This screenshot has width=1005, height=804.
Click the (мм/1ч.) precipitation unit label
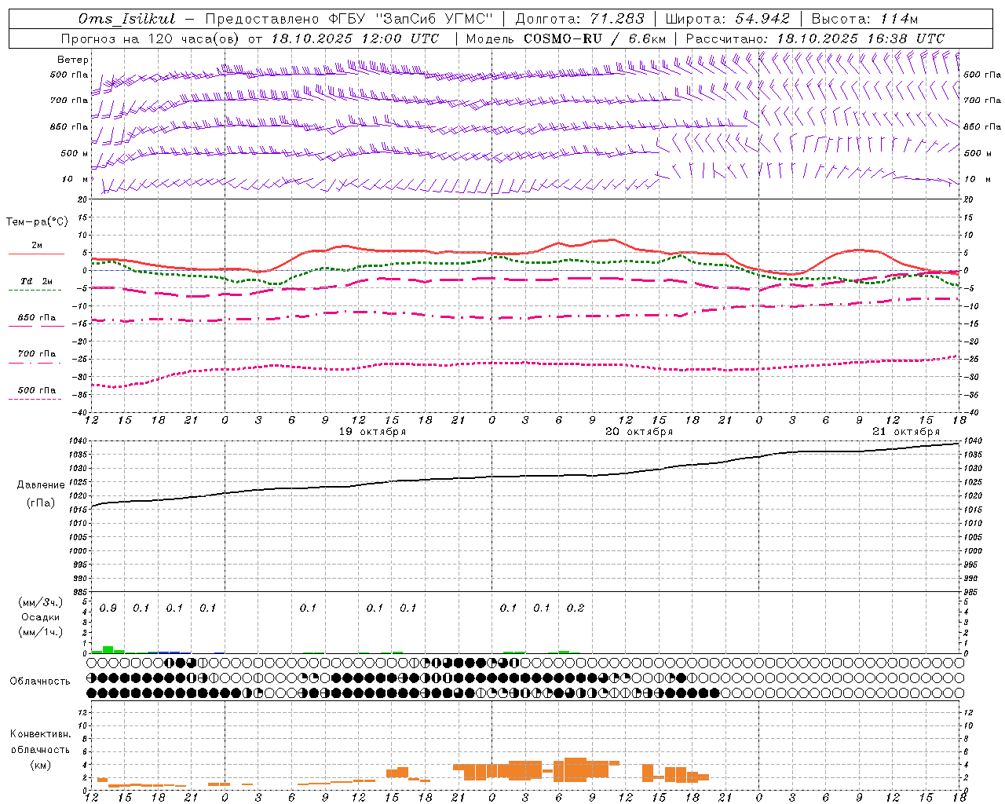tap(41, 631)
